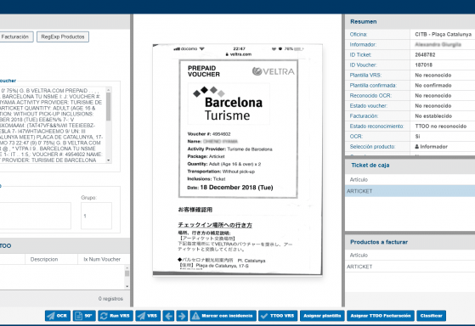Click the Clasificar button
475x326 pixels.
pyautogui.click(x=431, y=316)
